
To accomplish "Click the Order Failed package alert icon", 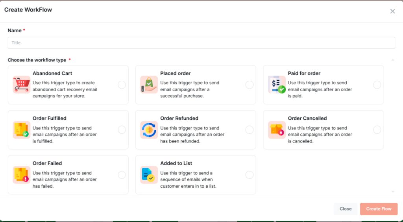I will click(x=22, y=175).
